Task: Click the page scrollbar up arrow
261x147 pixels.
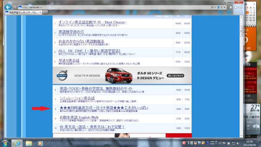Action: point(241,17)
